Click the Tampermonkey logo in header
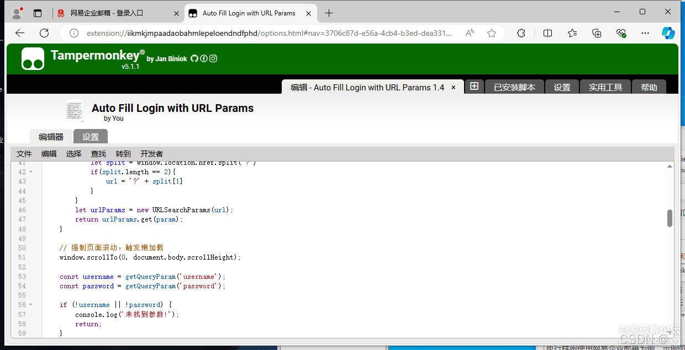Image resolution: width=685 pixels, height=350 pixels. click(x=33, y=59)
